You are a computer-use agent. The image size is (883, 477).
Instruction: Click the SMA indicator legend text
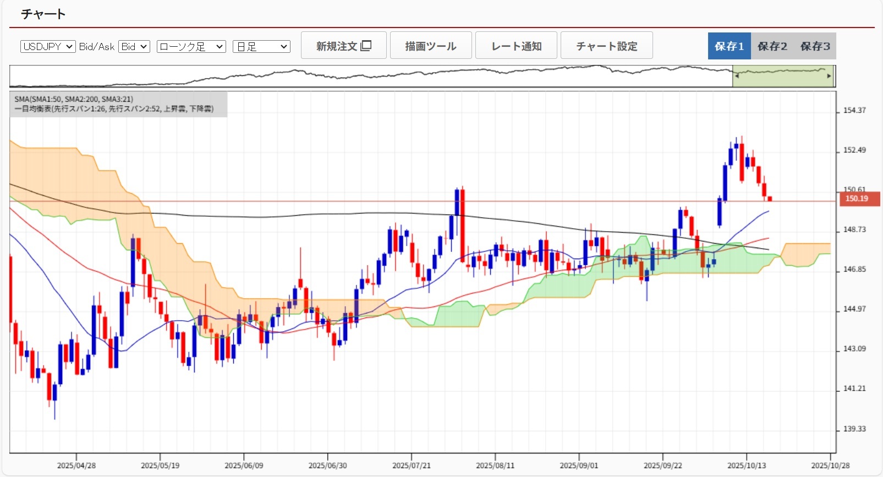coord(74,99)
